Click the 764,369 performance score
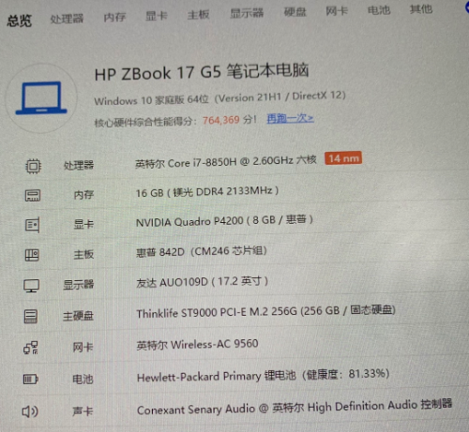 [x=221, y=120]
